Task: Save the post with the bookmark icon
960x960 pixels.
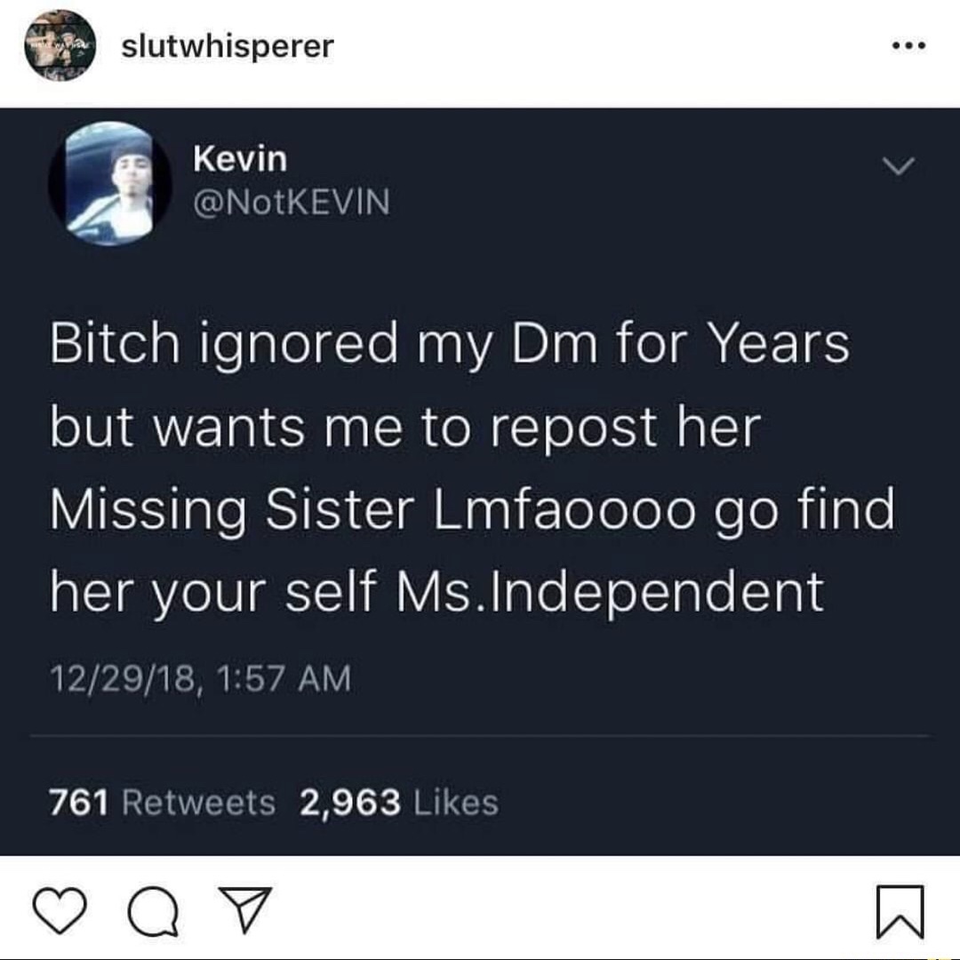Action: click(900, 912)
